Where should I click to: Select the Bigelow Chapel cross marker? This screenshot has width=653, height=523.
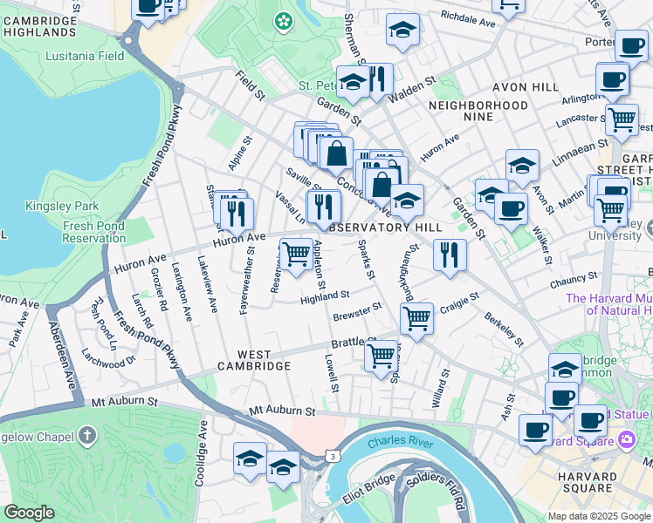coord(87,436)
